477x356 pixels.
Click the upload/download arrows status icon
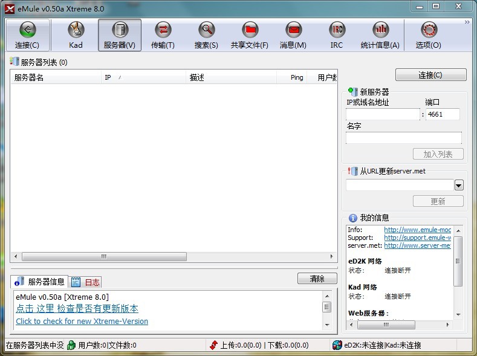point(214,345)
